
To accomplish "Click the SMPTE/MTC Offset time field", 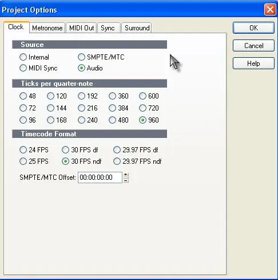I will (x=100, y=178).
